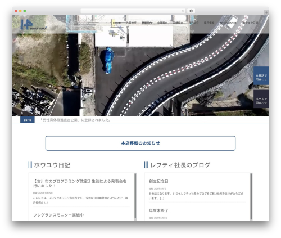
Task: Maximize the browser with green button
Action: [25, 11]
